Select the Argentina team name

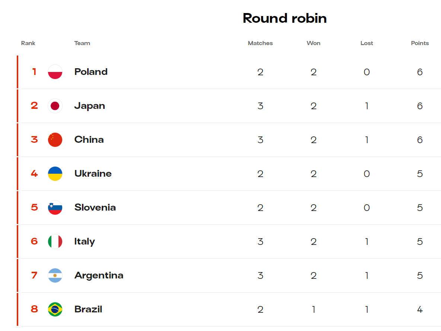(99, 275)
